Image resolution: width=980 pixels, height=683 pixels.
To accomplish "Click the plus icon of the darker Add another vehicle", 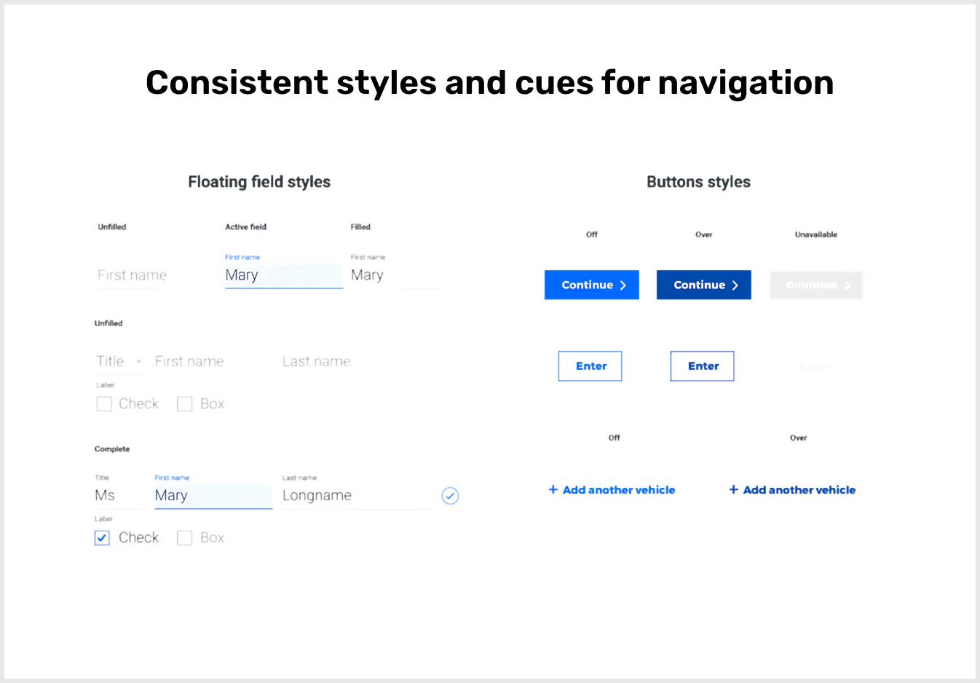I will click(734, 489).
